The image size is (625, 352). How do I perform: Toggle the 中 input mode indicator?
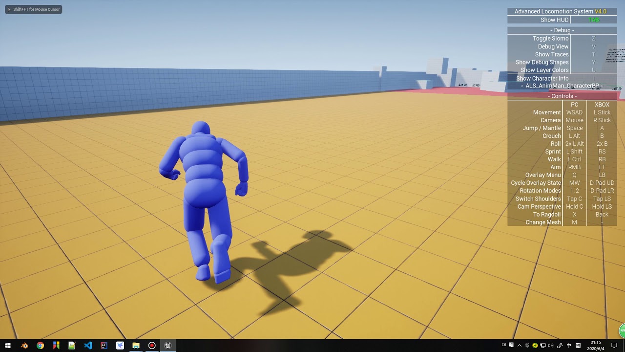point(569,346)
